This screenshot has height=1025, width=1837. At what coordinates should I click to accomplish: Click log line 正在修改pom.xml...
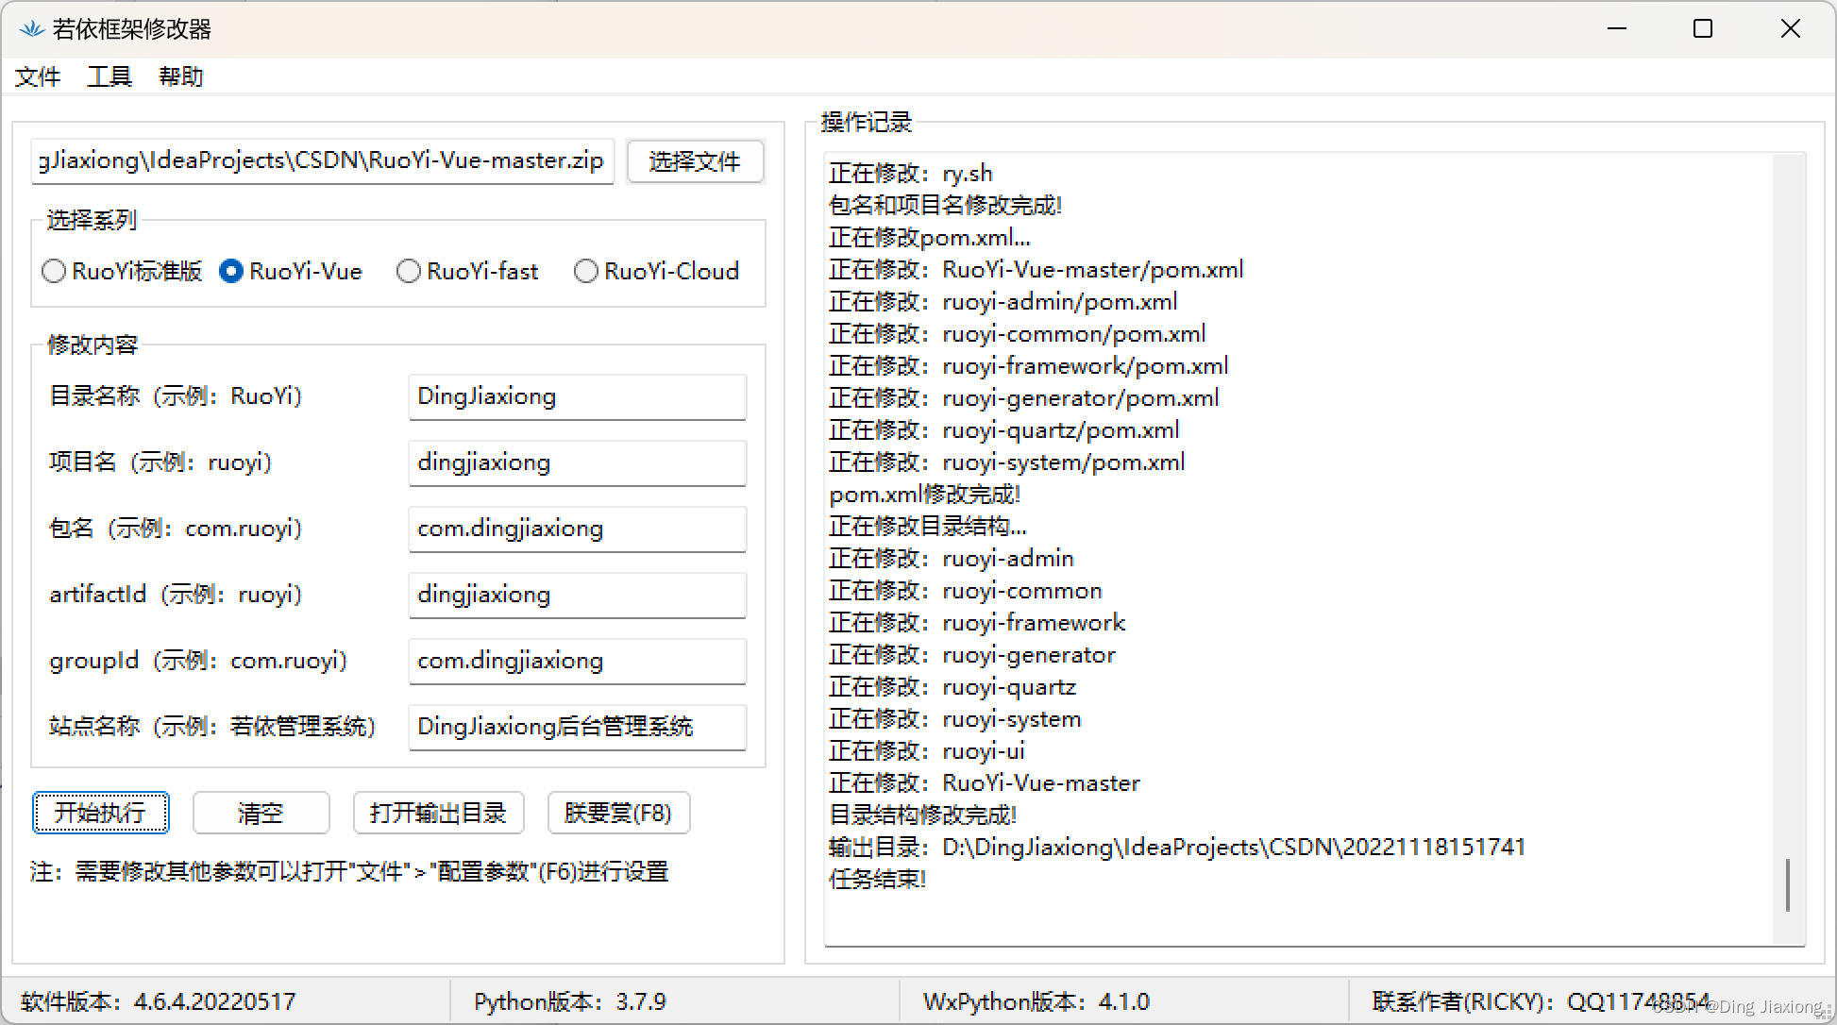(930, 238)
